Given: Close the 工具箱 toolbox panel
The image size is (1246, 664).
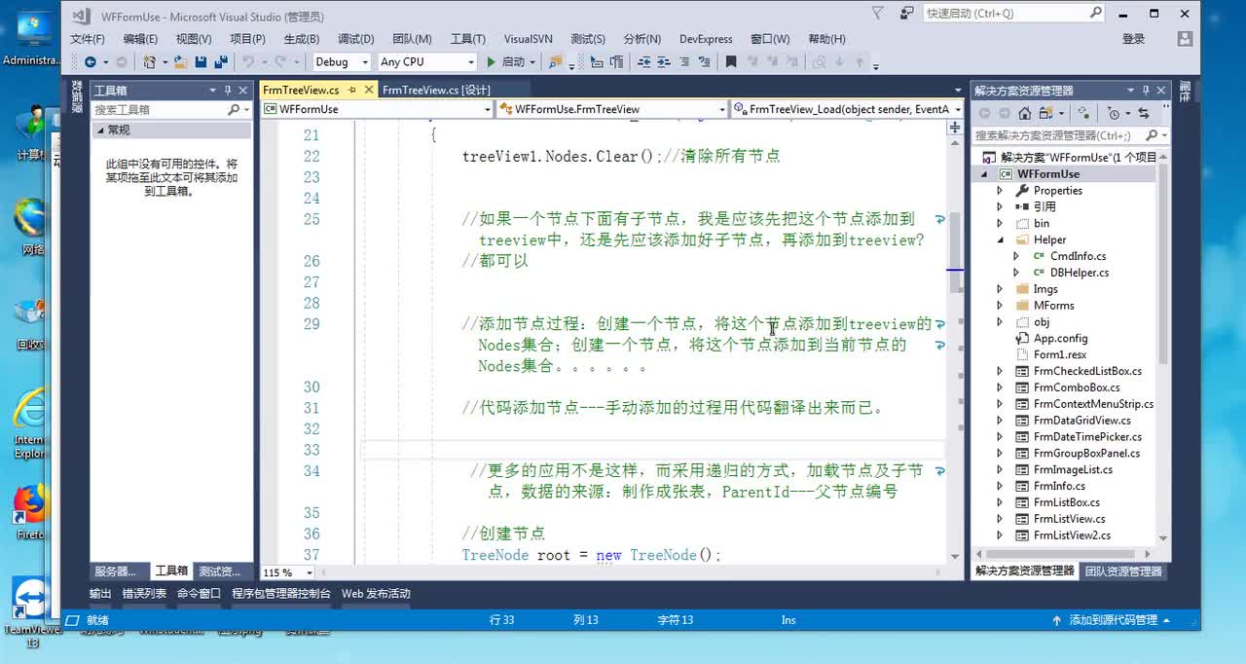Looking at the screenshot, I should coord(242,90).
